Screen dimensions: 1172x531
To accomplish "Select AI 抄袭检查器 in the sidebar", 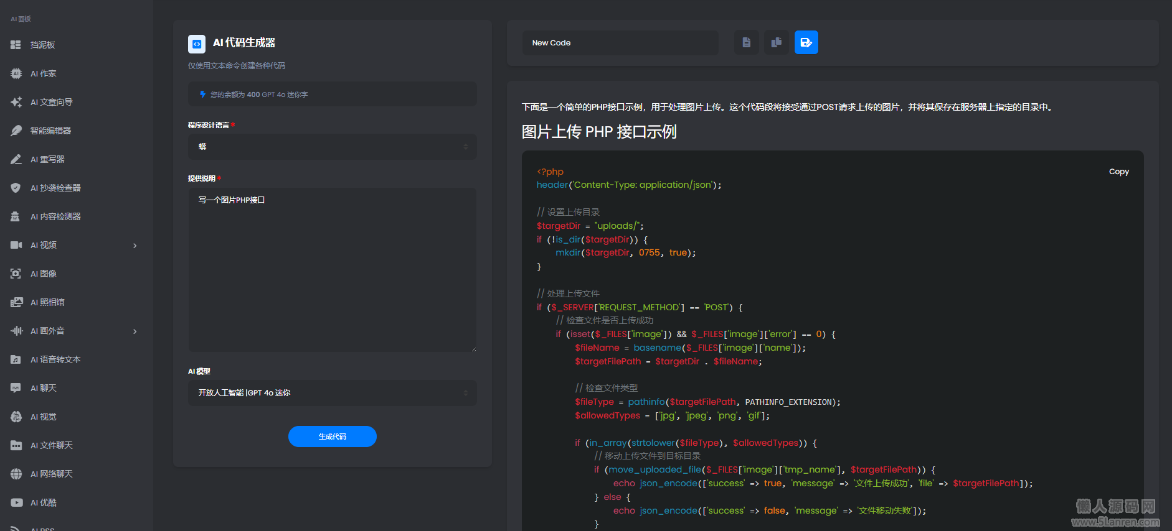I will [55, 188].
